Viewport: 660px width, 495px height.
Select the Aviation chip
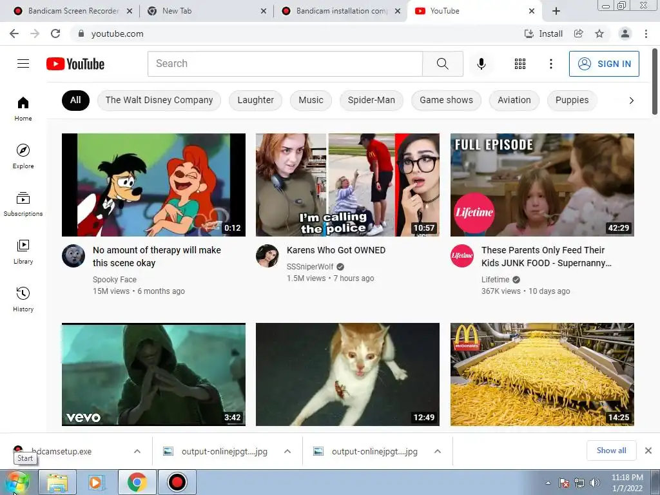click(514, 100)
